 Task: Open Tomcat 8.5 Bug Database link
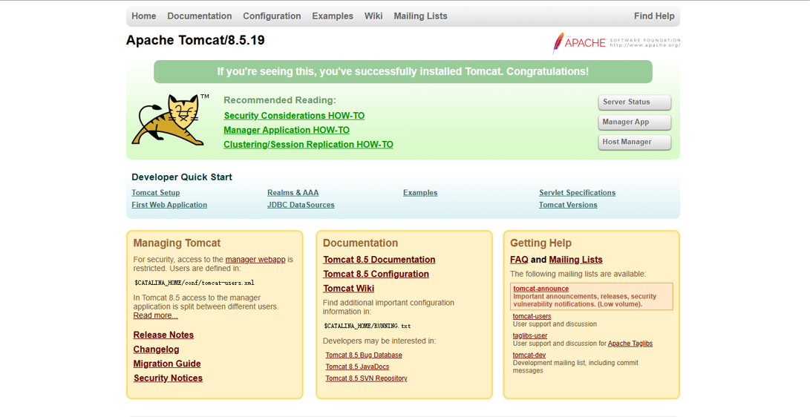[364, 355]
